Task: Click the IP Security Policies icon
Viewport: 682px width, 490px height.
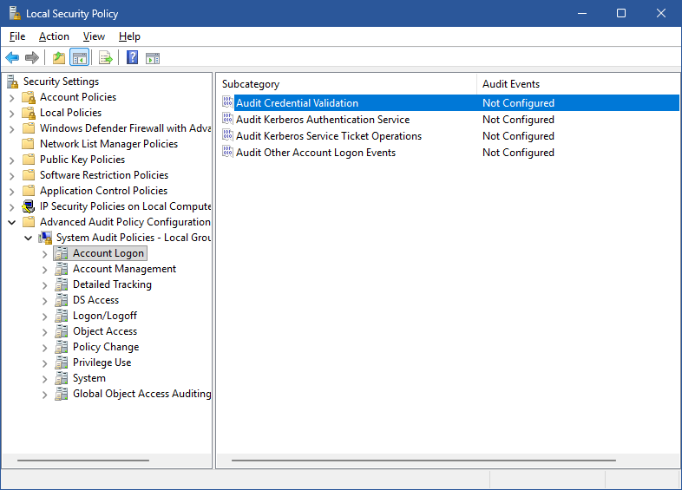Action: tap(29, 206)
